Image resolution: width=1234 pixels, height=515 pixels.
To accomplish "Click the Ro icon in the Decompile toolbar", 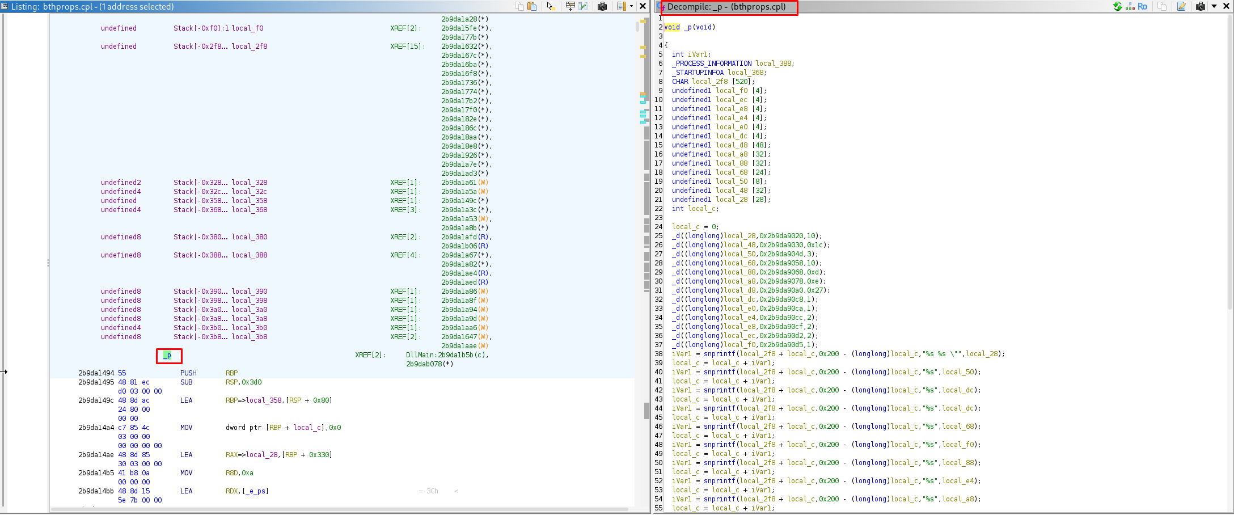I will [1143, 6].
